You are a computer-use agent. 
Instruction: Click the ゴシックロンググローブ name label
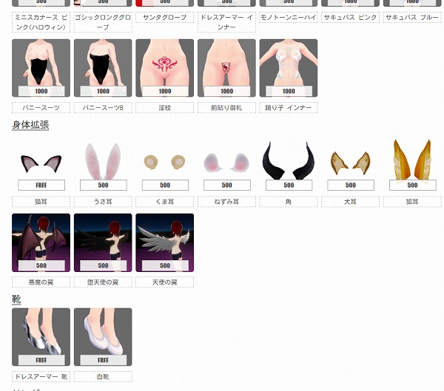pyautogui.click(x=103, y=22)
